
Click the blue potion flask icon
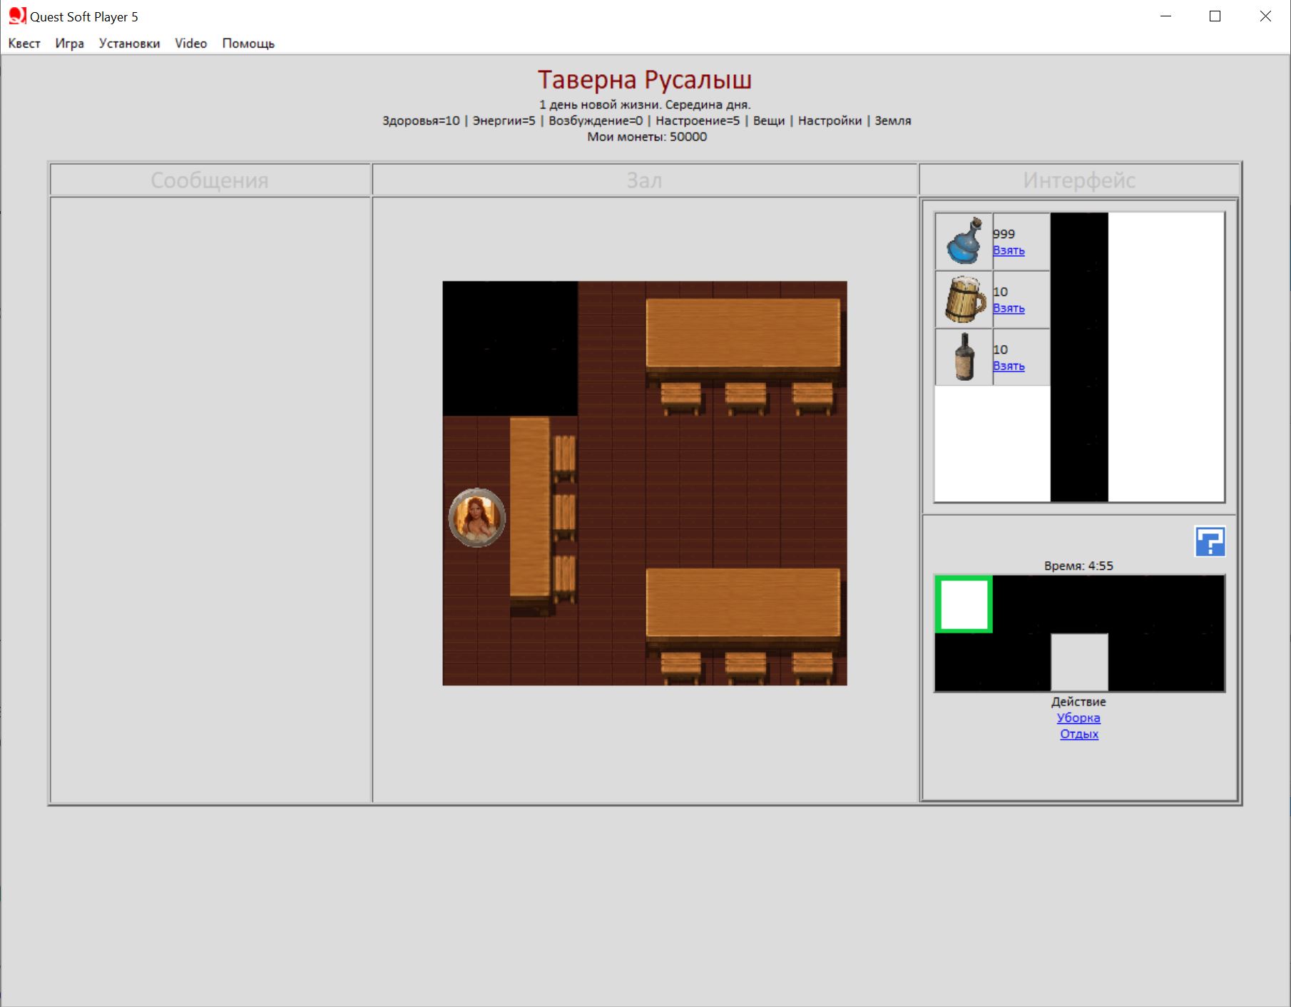coord(964,241)
